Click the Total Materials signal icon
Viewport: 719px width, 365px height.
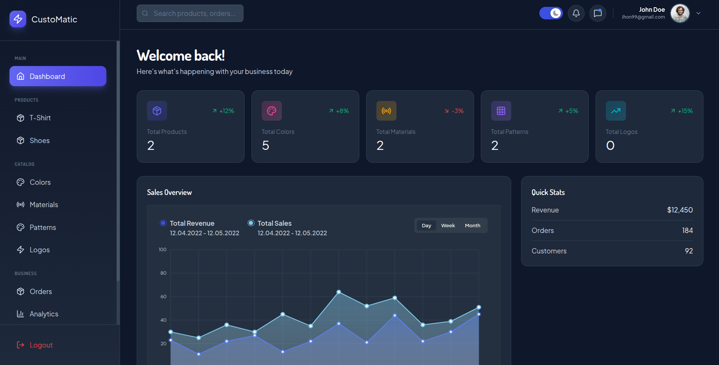pyautogui.click(x=386, y=111)
